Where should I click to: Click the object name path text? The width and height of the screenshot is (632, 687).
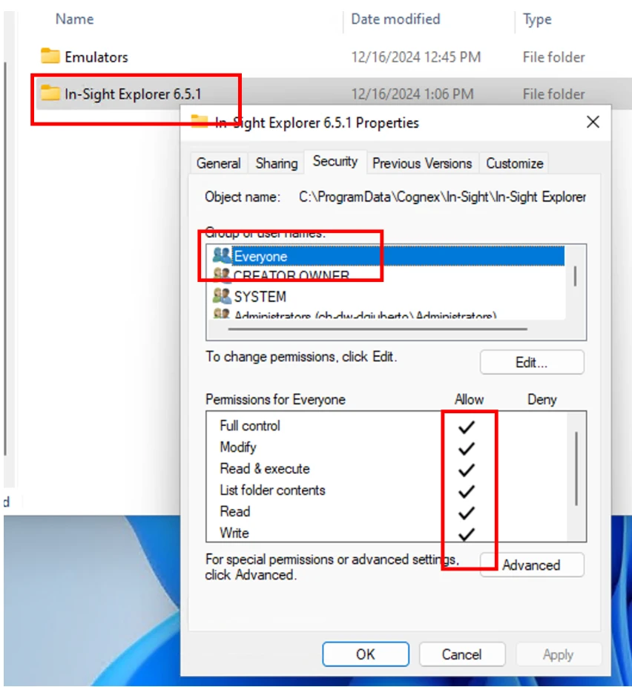point(442,197)
